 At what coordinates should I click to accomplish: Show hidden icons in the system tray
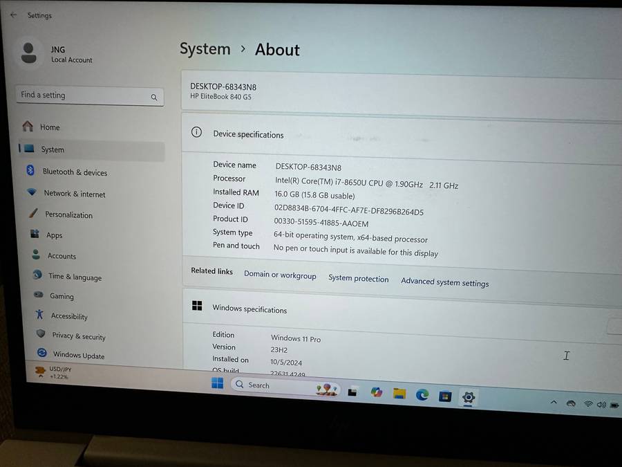(554, 402)
